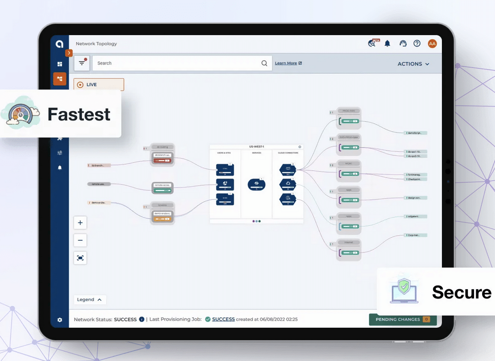The image size is (495, 361).
Task: Toggle the LIVE mode indicator
Action: [x=98, y=84]
